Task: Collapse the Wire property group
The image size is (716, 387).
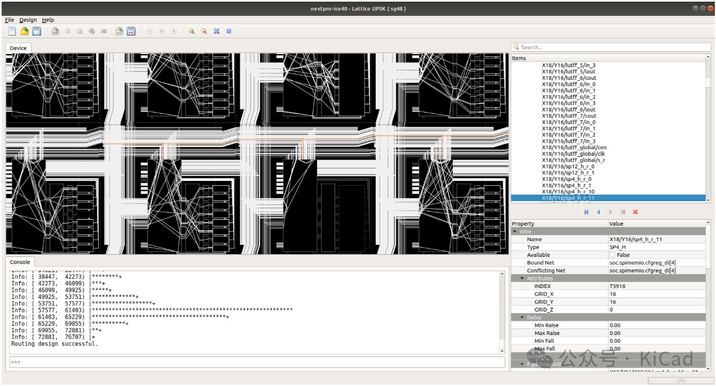Action: coord(515,232)
